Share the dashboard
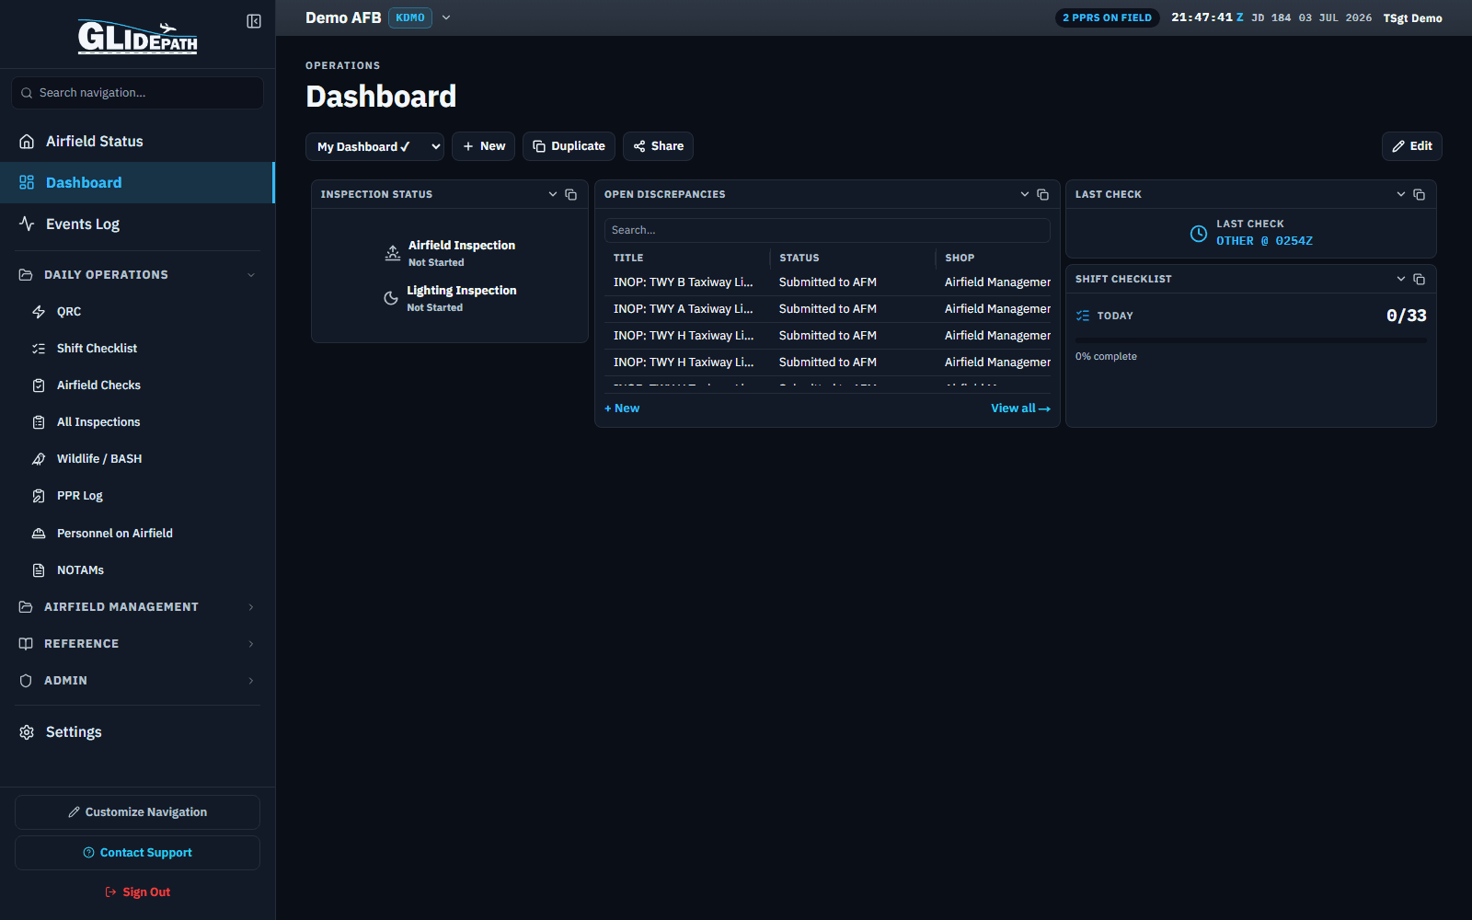Viewport: 1472px width, 920px height. pos(658,146)
